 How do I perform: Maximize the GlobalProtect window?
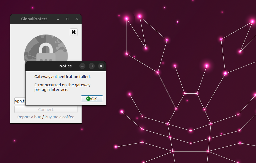pyautogui.click(x=67, y=19)
